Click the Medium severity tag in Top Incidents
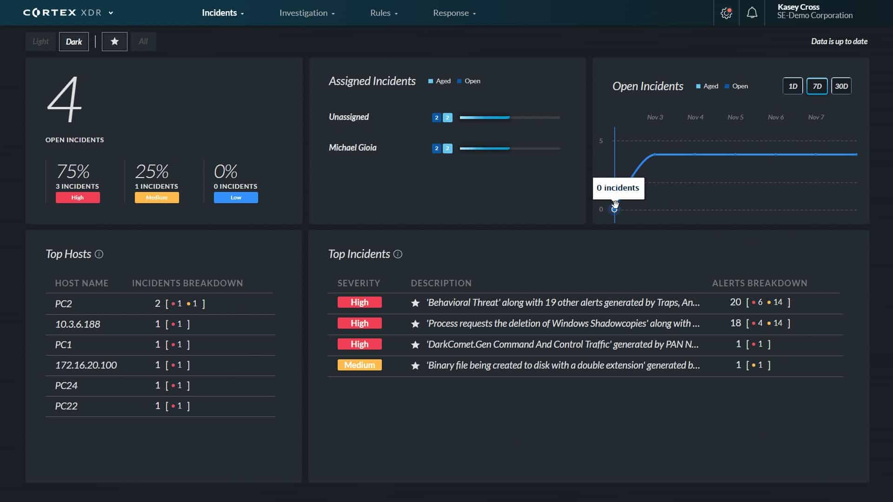 (x=360, y=365)
